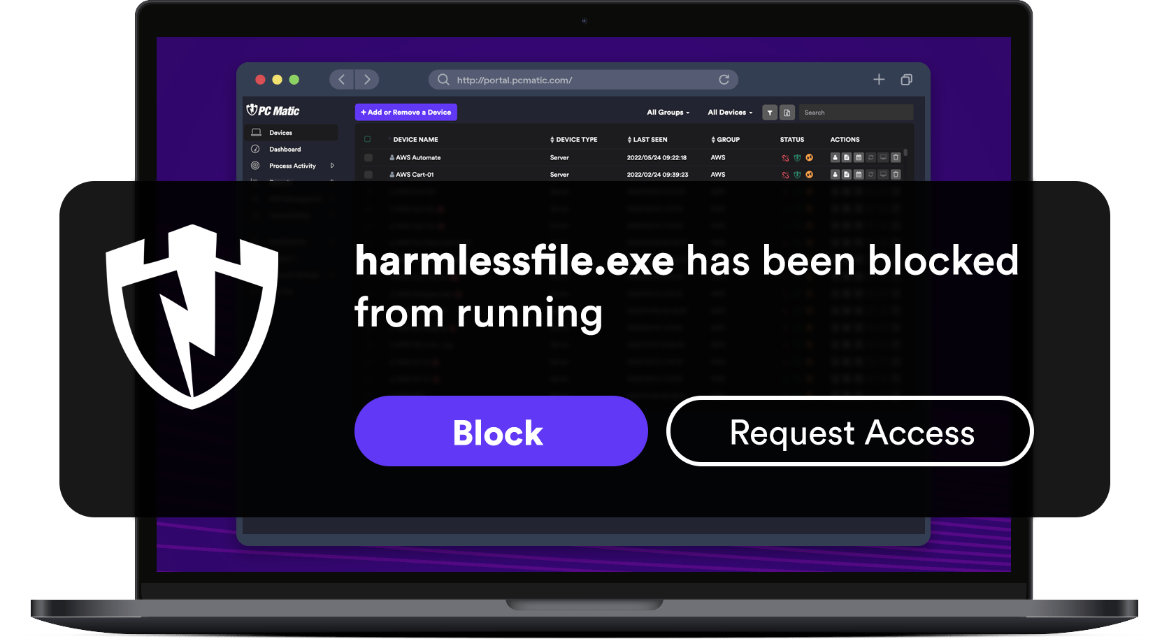
Task: Toggle the select-all checkbox in table header
Action: pos(368,139)
